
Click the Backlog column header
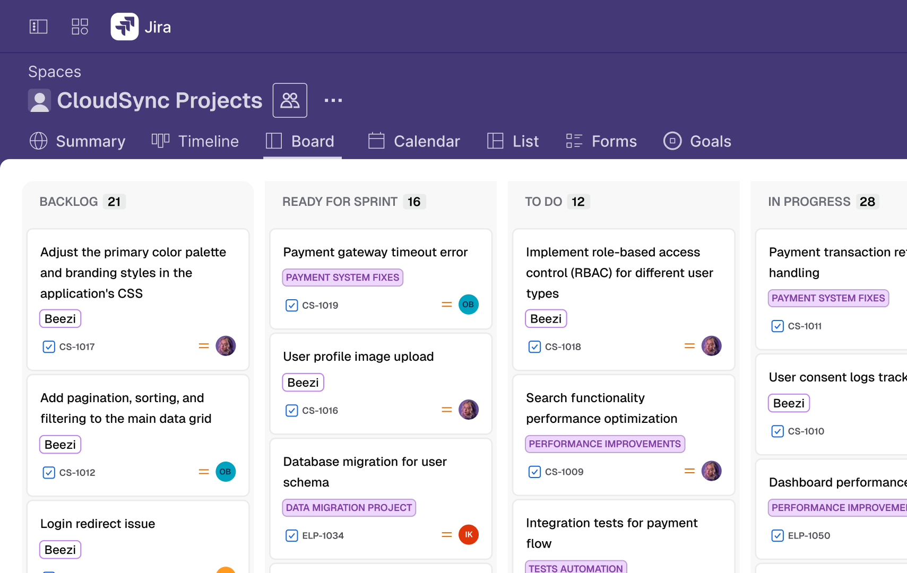[x=69, y=202]
